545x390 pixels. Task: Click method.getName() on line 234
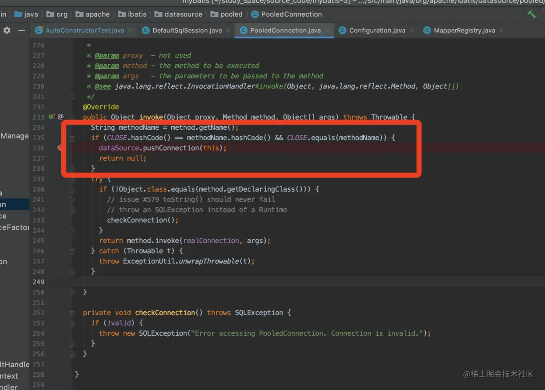coord(202,127)
